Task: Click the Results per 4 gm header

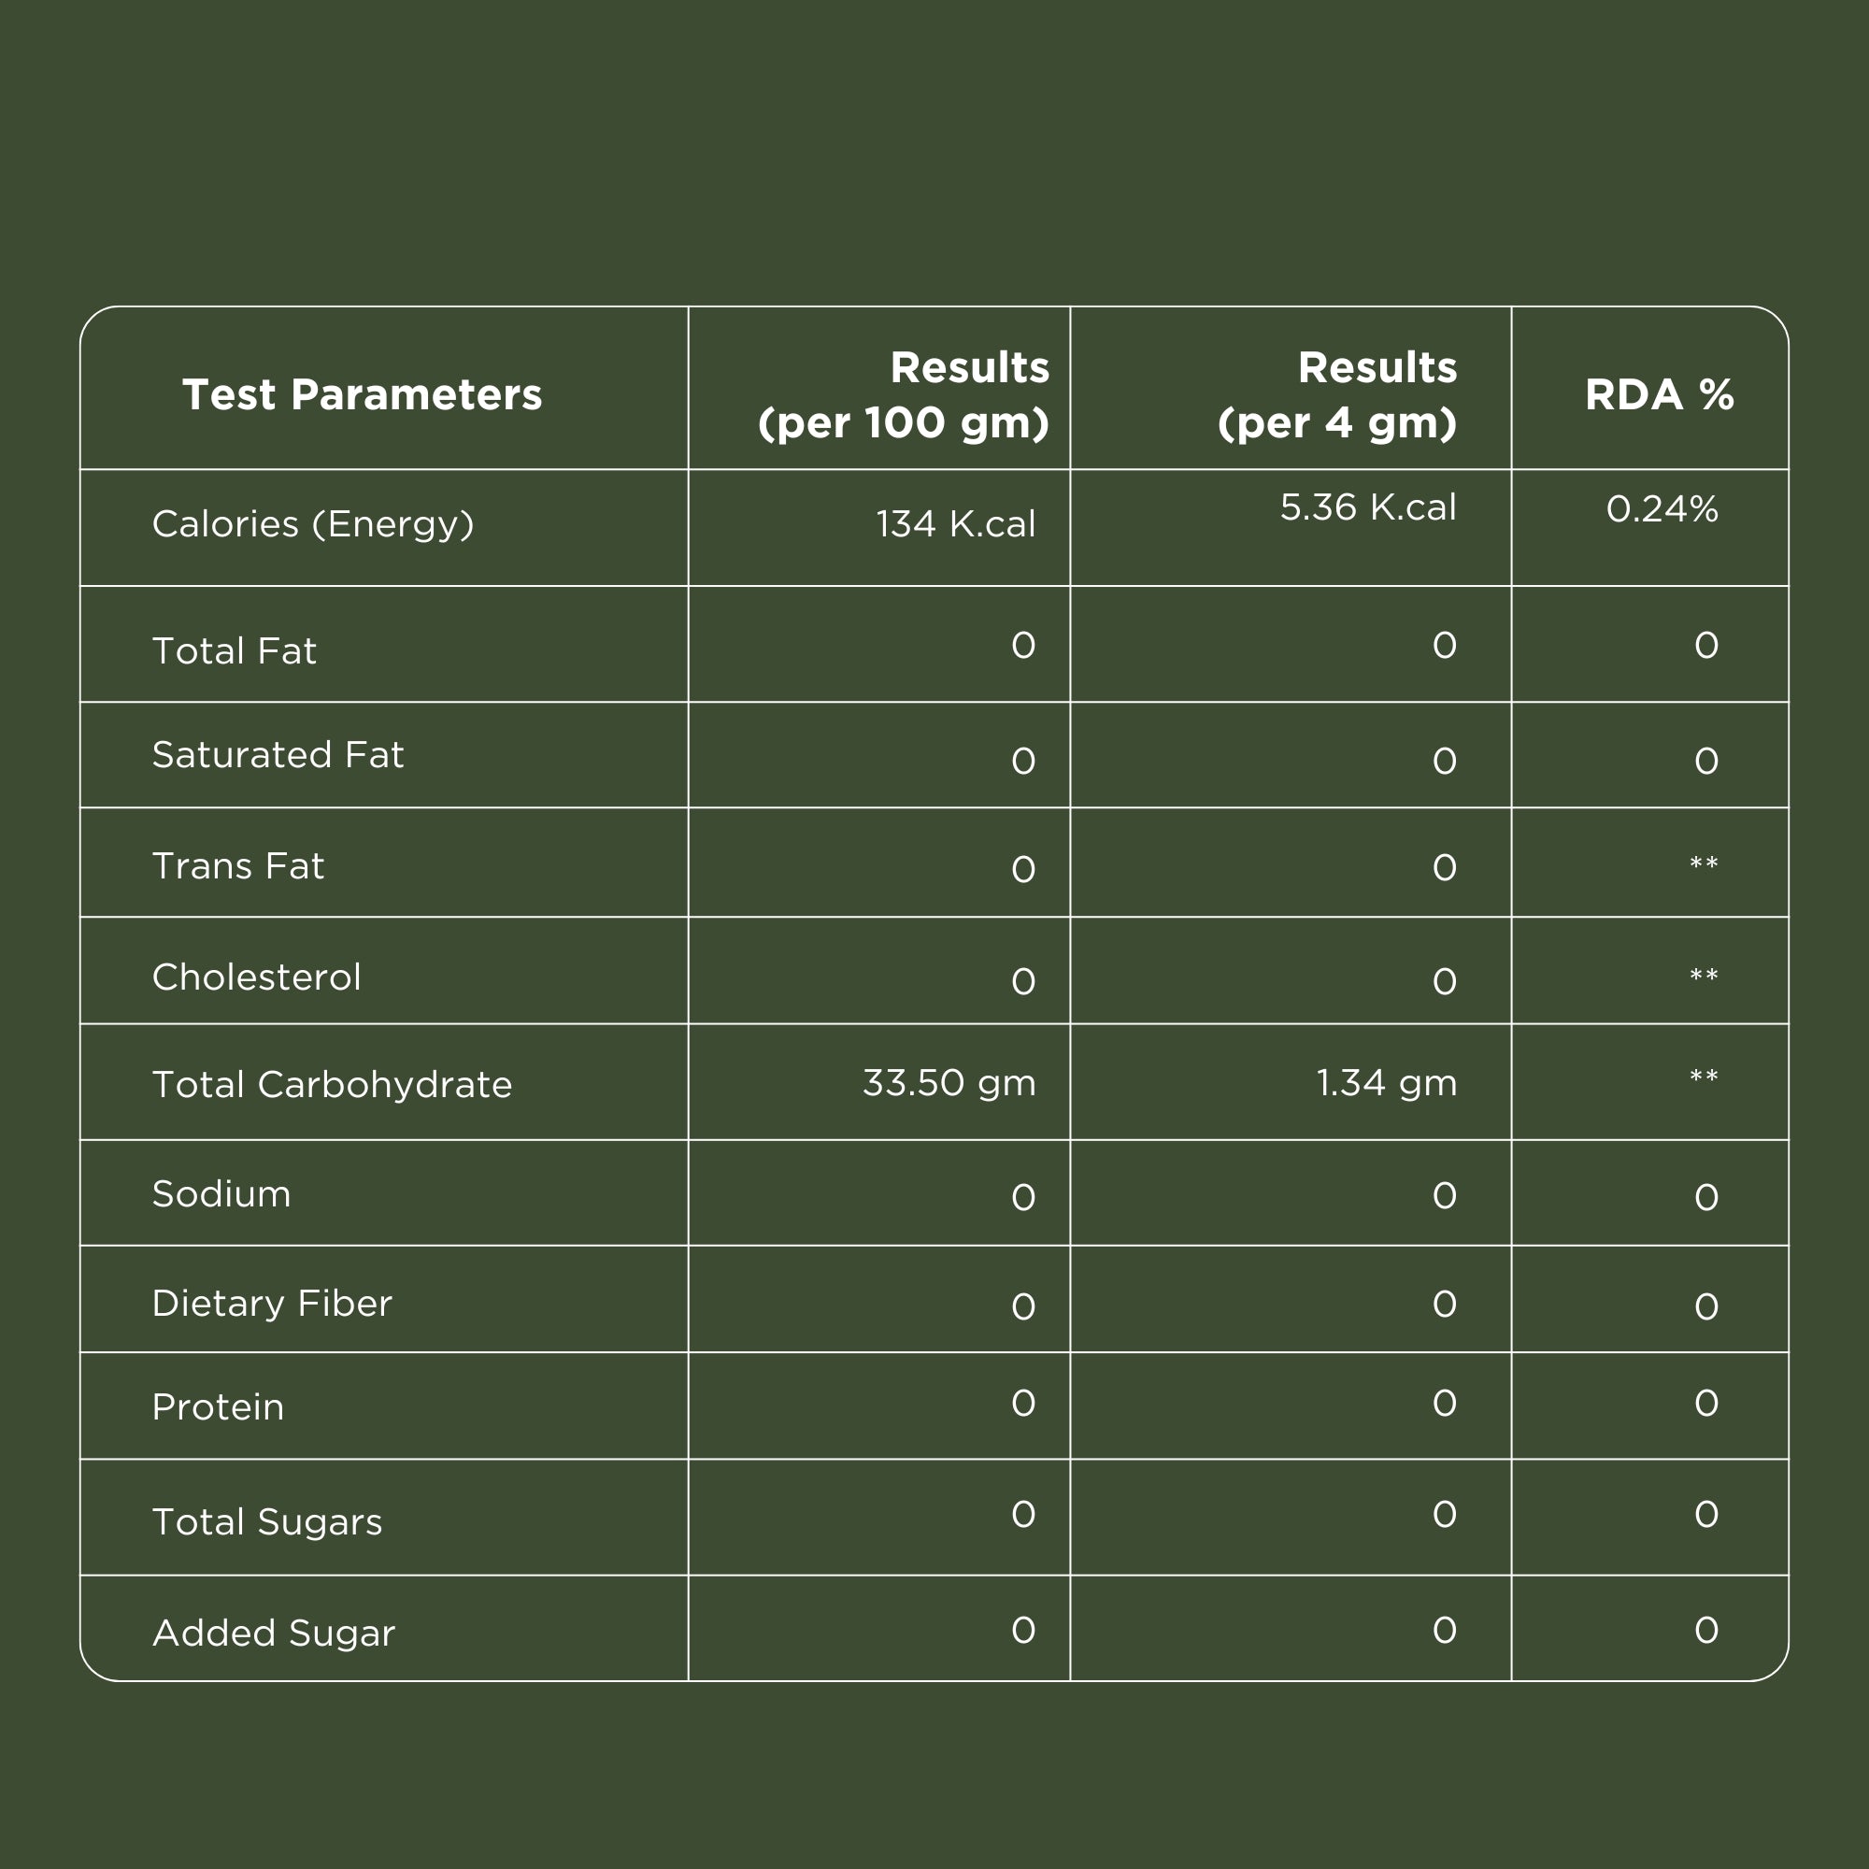Action: click(1337, 394)
